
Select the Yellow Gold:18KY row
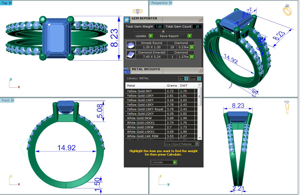click(x=146, y=105)
